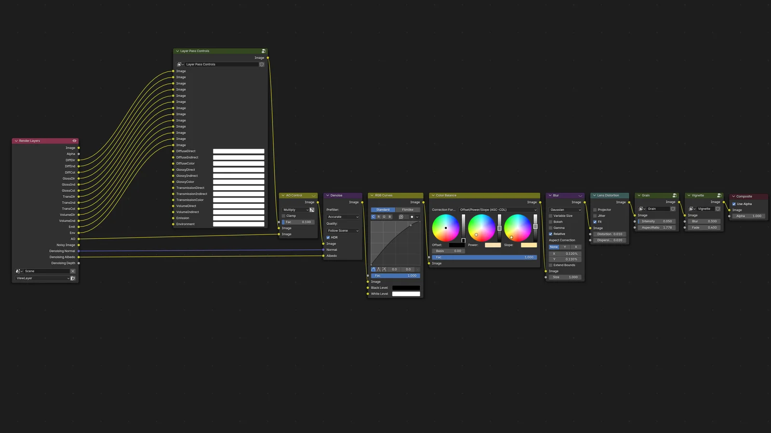This screenshot has height=433, width=771.
Task: Click the render icon beside ViewLayer
Action: (73, 278)
